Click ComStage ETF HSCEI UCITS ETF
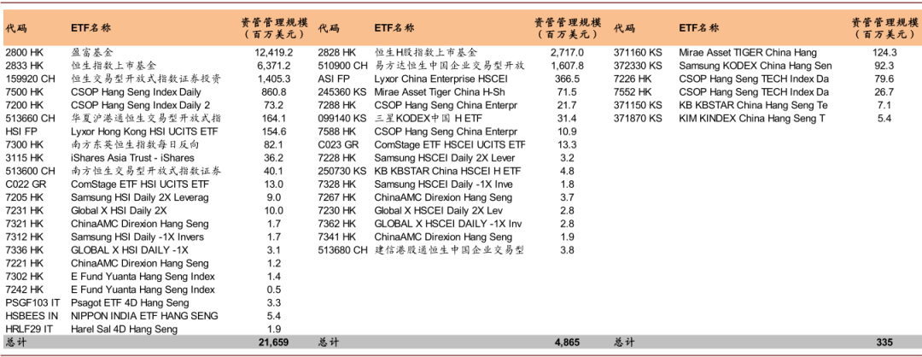The height and width of the screenshot is (357, 922). [450, 144]
